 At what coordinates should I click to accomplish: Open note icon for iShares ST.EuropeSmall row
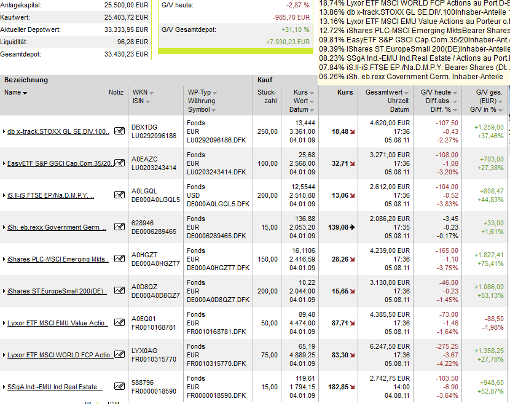[119, 290]
